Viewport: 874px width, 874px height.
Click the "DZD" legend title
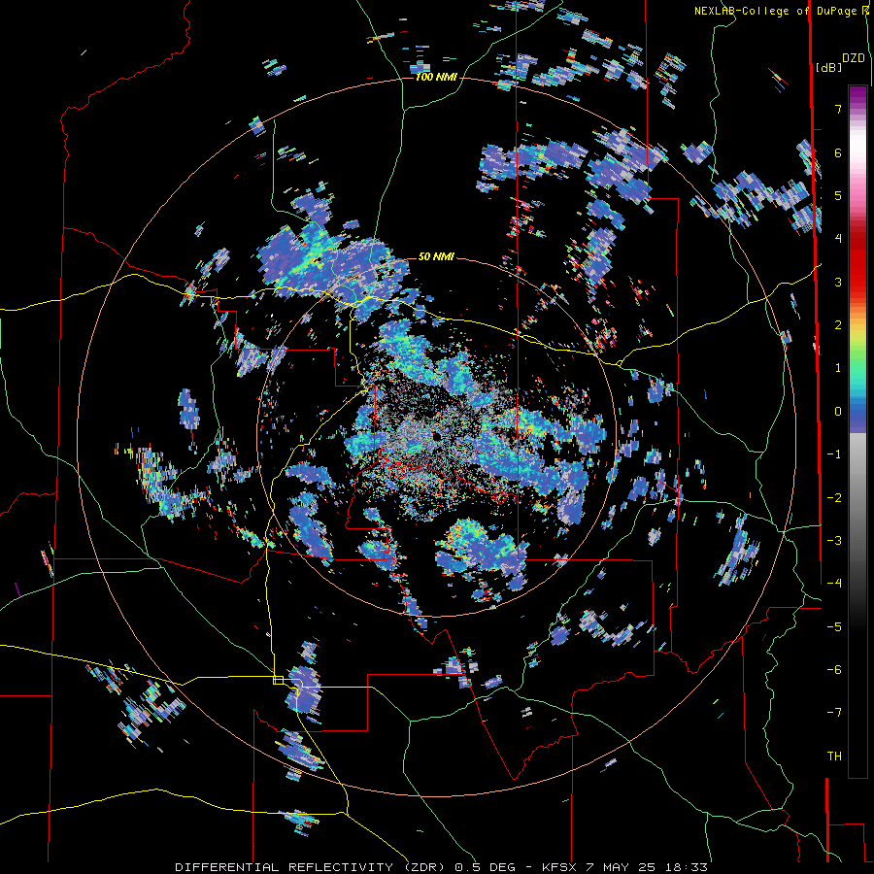[854, 58]
